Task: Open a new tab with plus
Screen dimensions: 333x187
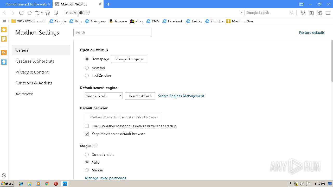Action: tap(108, 4)
